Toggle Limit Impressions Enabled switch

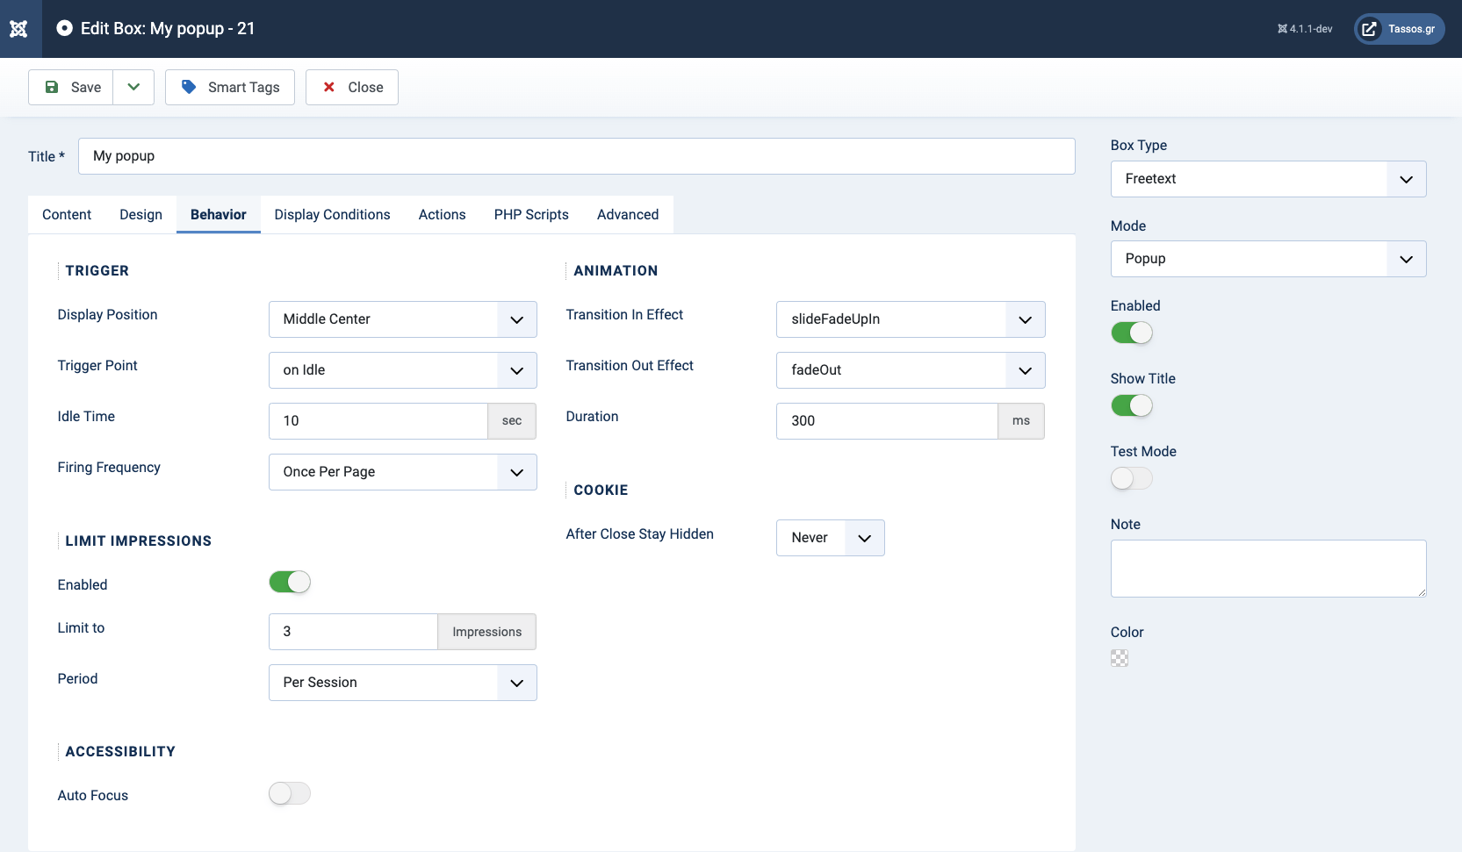coord(290,582)
